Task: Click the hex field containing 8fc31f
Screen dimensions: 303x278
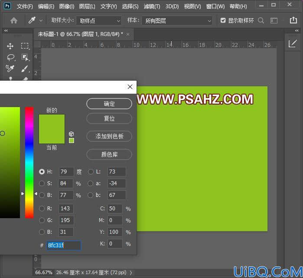Action: (x=64, y=245)
